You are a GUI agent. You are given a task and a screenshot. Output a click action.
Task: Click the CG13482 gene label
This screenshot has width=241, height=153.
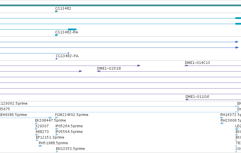click(x=63, y=8)
